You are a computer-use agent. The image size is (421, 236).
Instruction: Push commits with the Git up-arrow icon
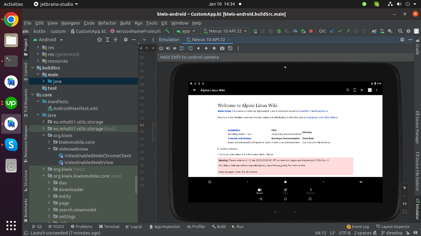pyautogui.click(x=347, y=31)
